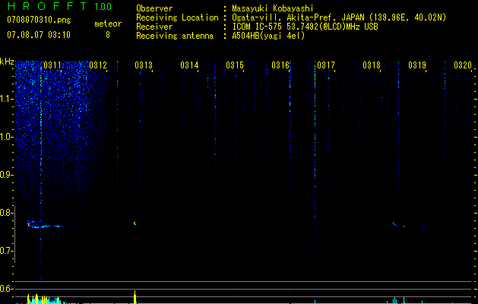Click the 1.0 frequency axis label

click(x=5, y=137)
